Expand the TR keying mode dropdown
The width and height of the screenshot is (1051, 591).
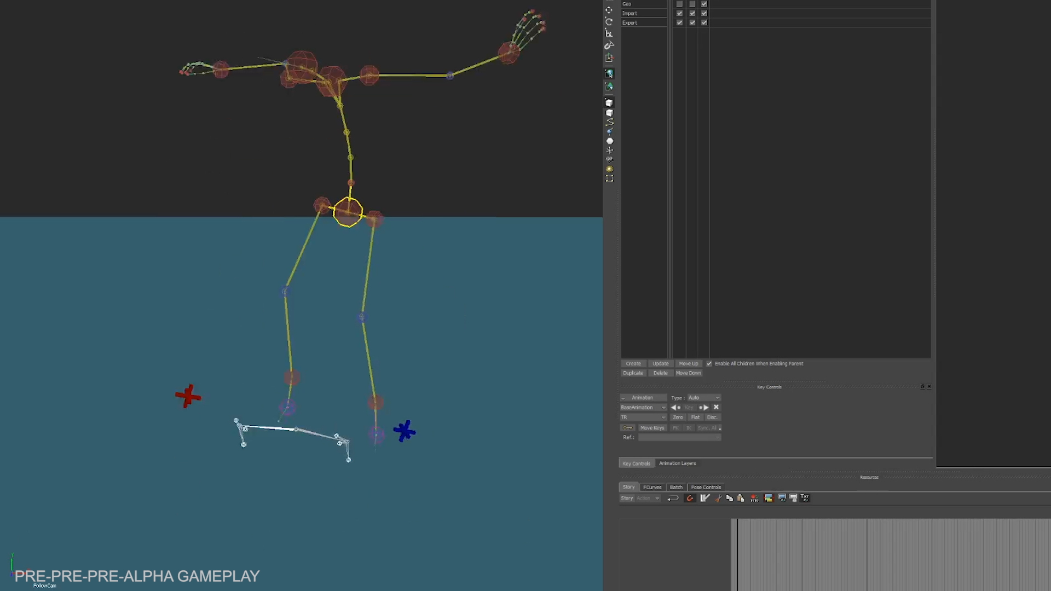(x=643, y=417)
